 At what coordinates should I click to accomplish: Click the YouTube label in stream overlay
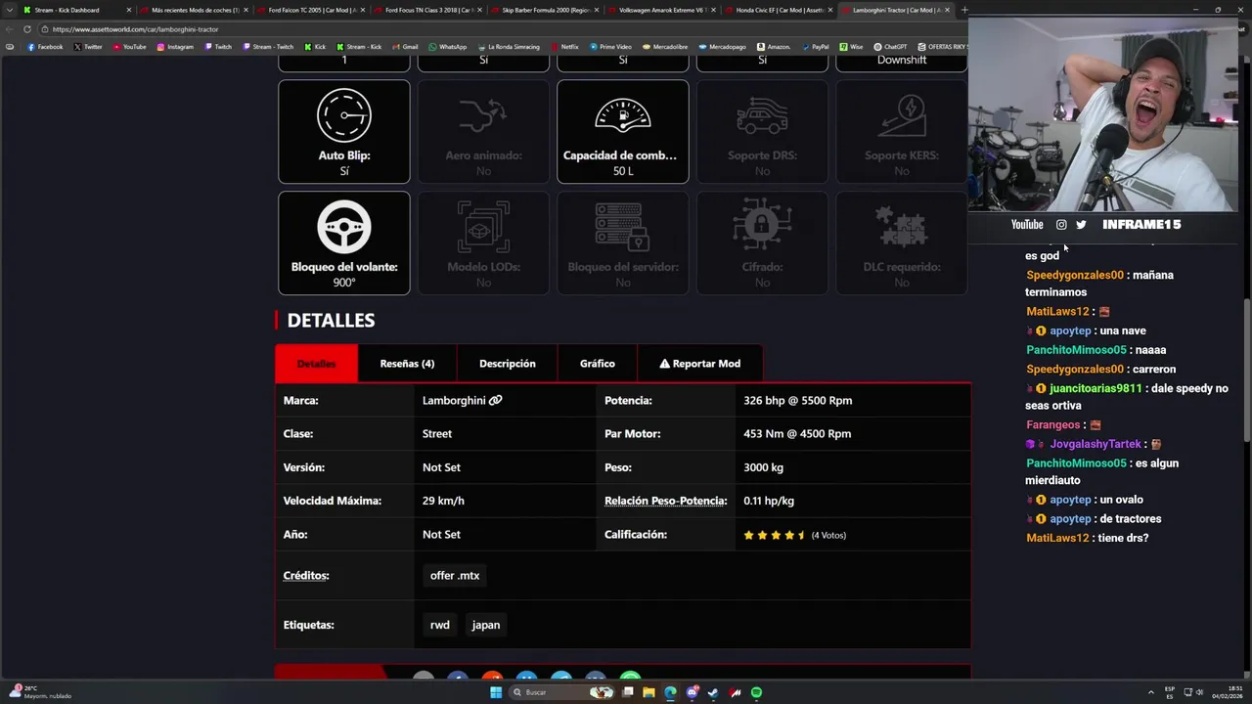coord(1027,225)
